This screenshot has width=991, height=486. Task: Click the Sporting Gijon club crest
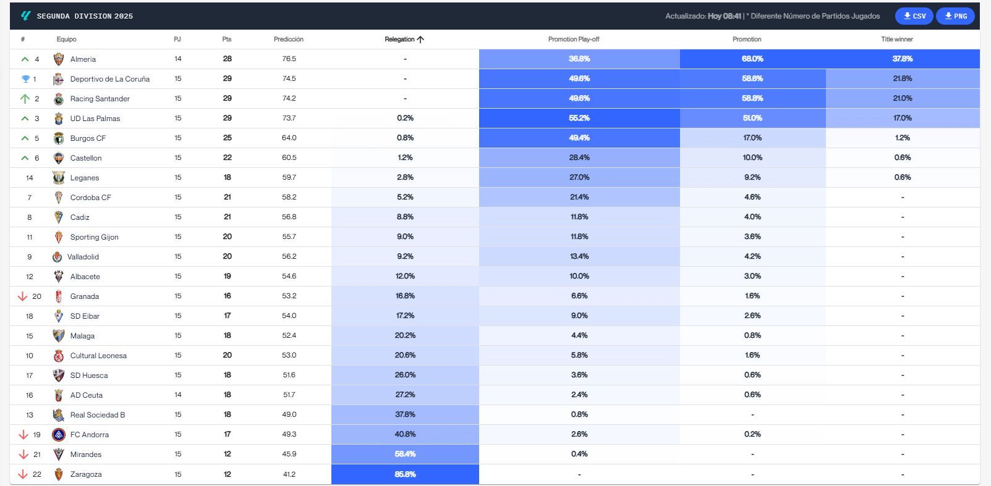(x=58, y=237)
